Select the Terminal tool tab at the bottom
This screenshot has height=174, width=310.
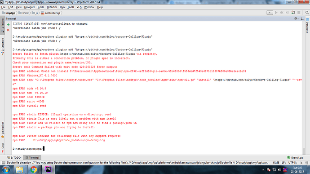click(x=32, y=157)
